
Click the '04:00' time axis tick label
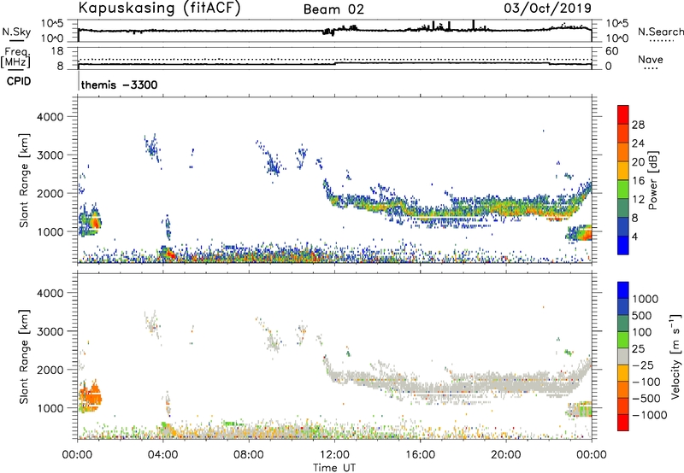163,455
